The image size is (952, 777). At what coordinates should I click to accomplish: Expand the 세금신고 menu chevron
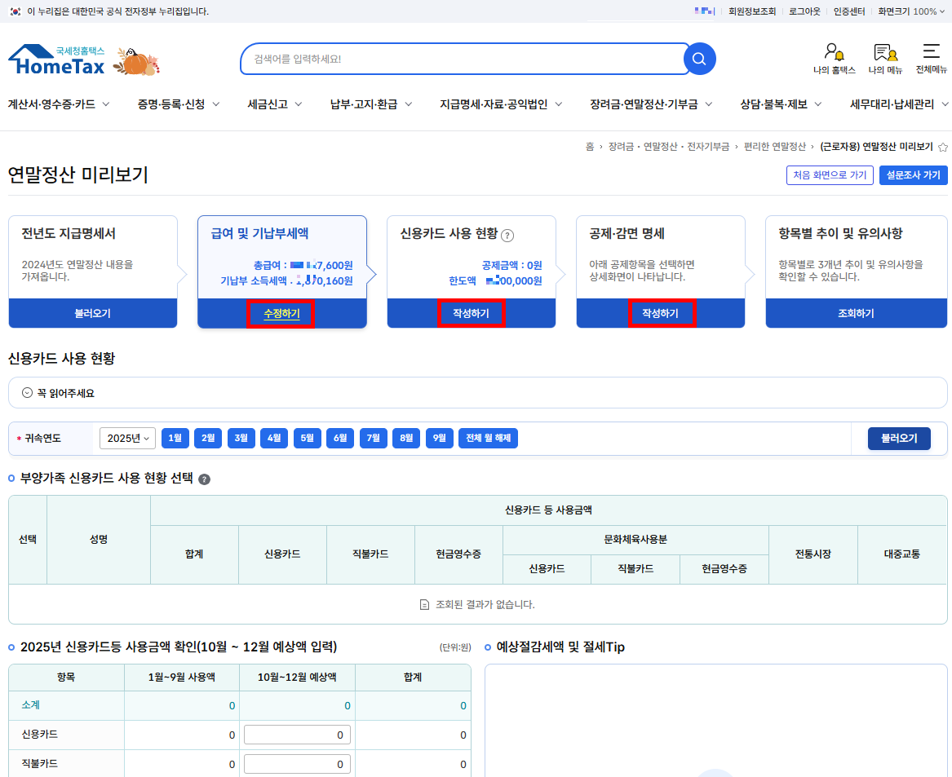coord(299,104)
